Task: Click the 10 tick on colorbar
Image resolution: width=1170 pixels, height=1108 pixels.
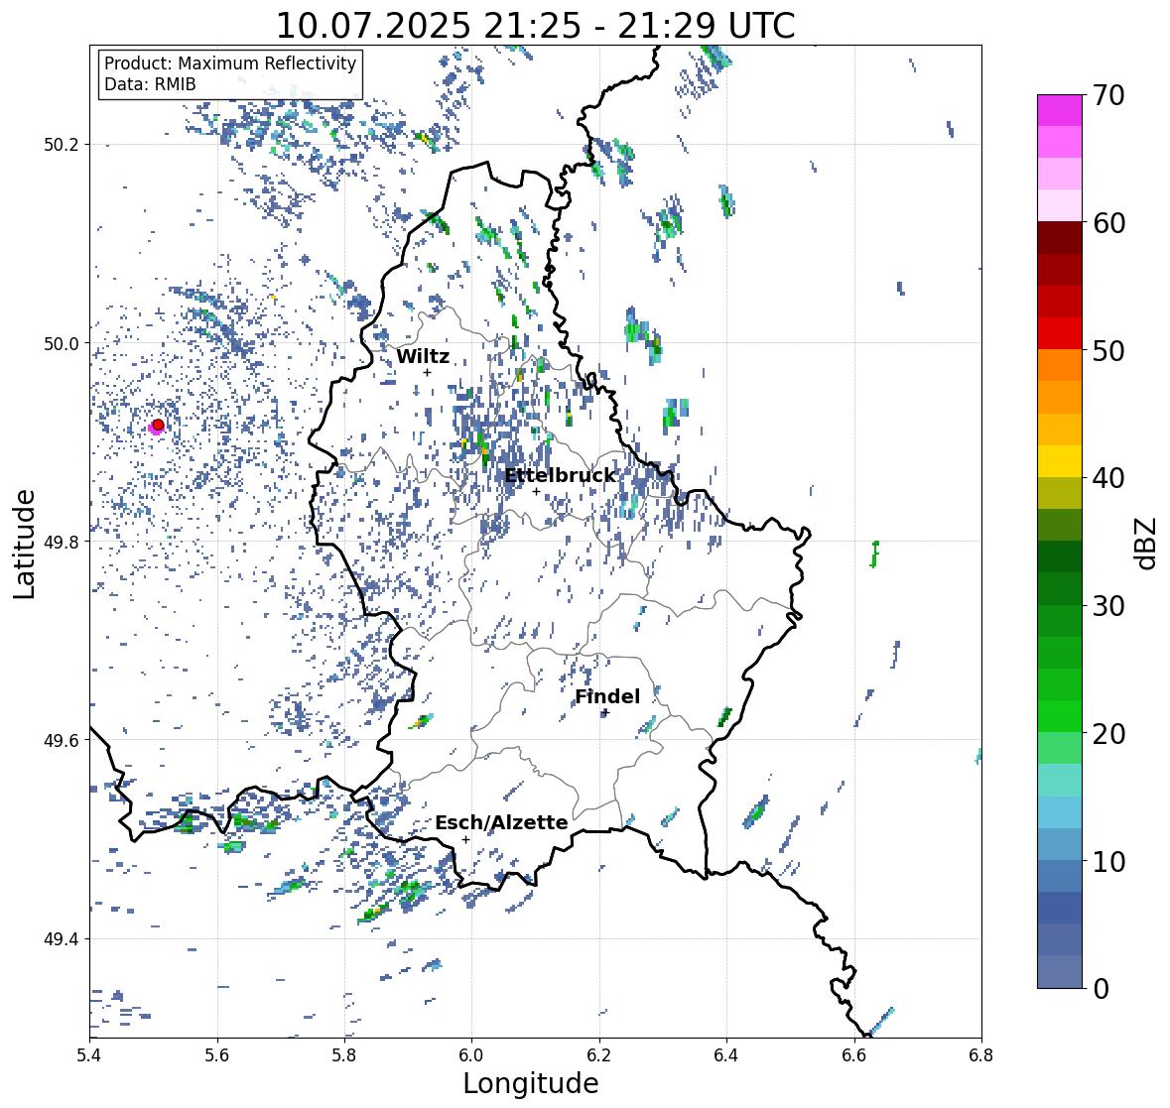Action: click(x=1108, y=861)
